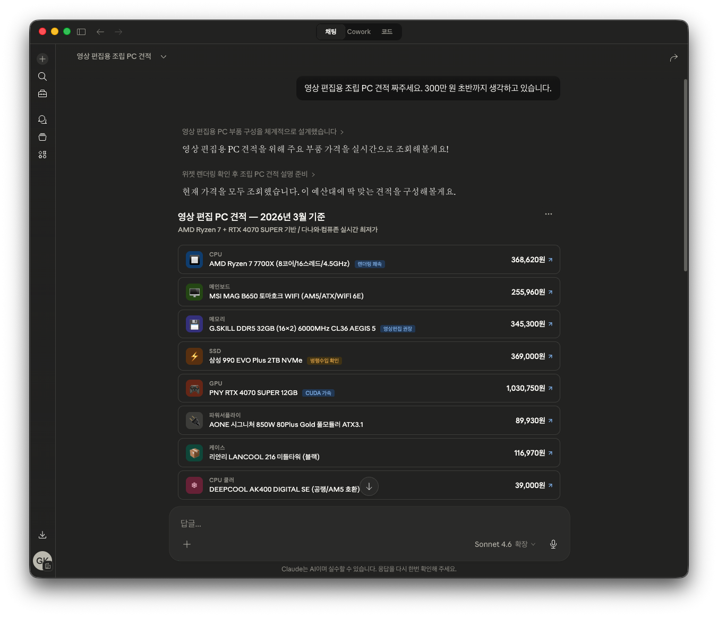Click the SSD lightning icon
Screen dimensions: 718x617
194,356
